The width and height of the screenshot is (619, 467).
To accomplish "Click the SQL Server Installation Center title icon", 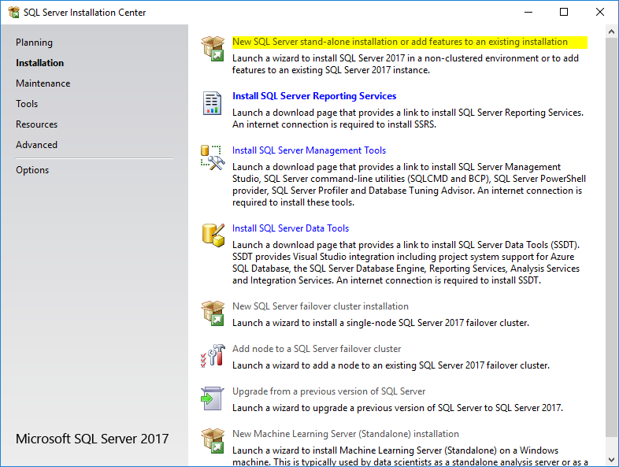I will 14,13.
